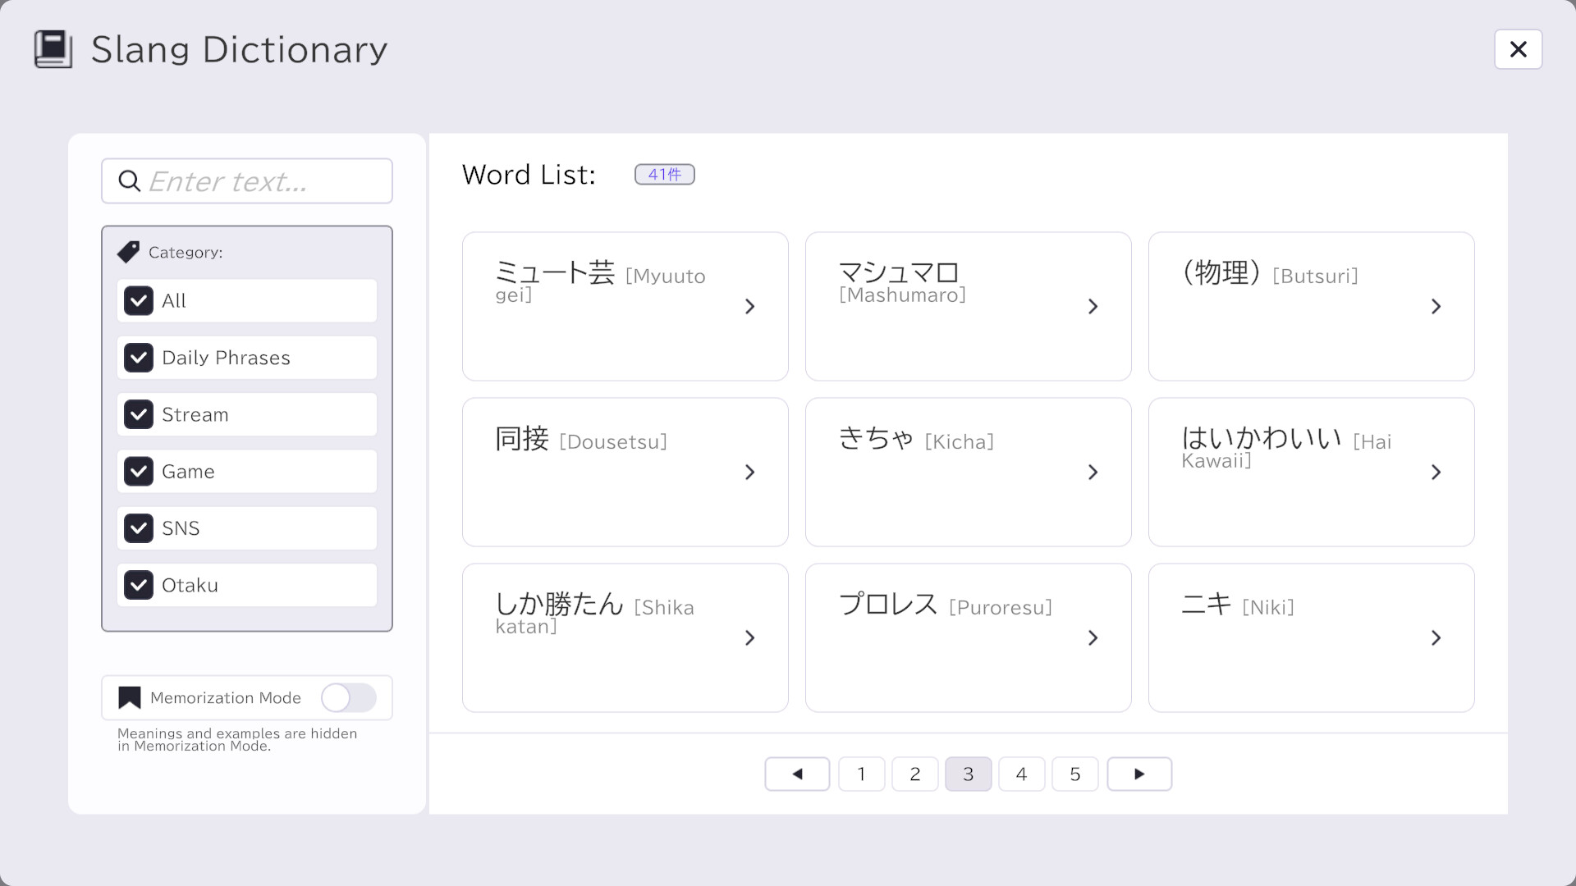The height and width of the screenshot is (886, 1576).
Task: Open the プロレス word title
Action: 888,605
